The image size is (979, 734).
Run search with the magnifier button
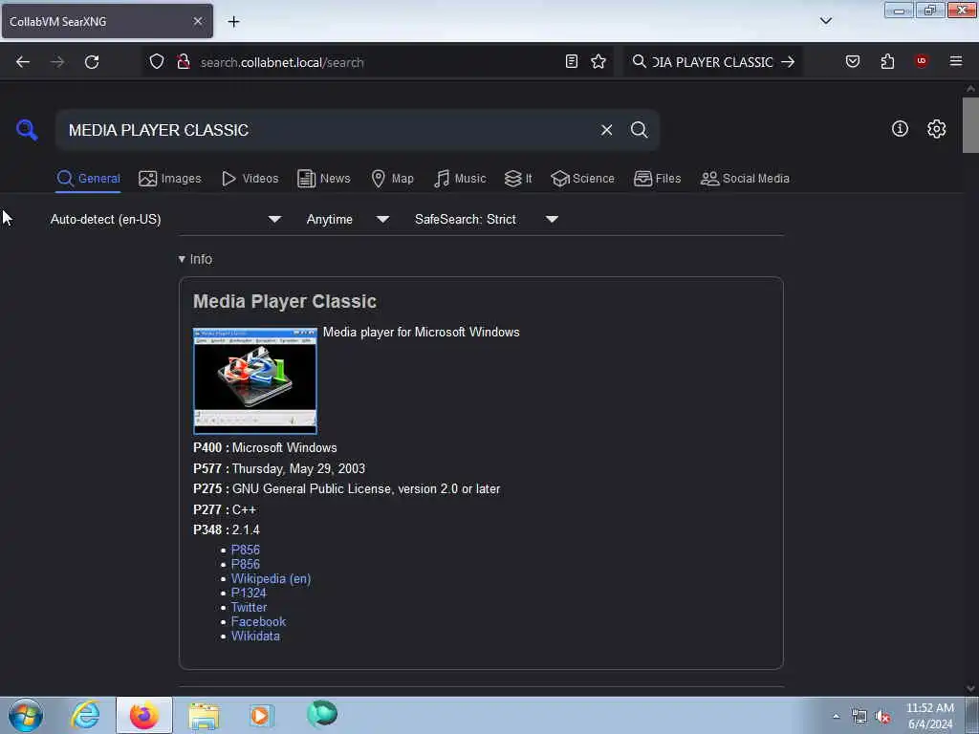[639, 130]
